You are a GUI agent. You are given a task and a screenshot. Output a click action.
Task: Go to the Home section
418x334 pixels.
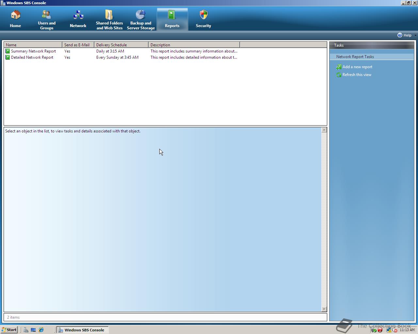[x=15, y=19]
